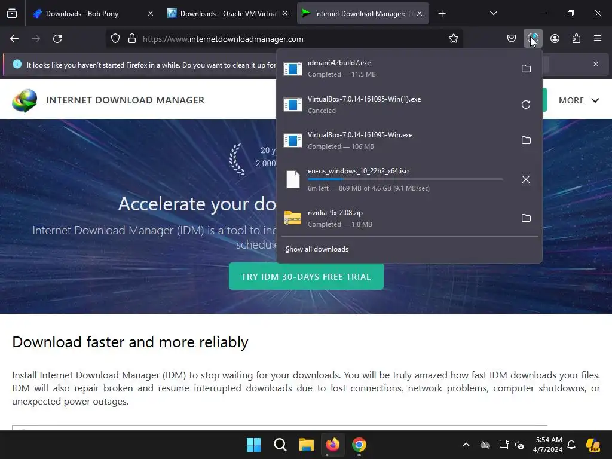Reload the current page
This screenshot has height=459, width=612.
[57, 39]
